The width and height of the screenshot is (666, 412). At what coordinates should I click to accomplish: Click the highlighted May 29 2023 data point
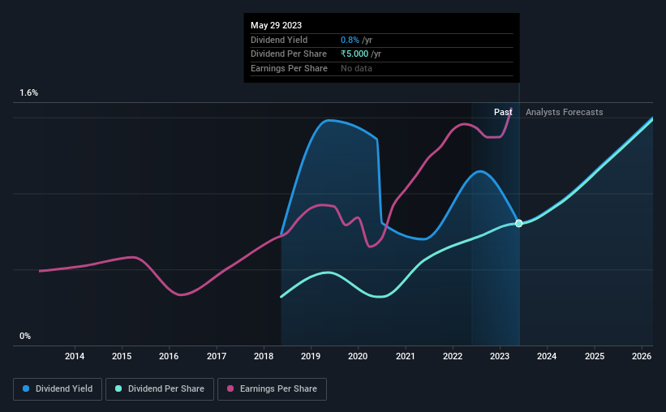tap(518, 223)
